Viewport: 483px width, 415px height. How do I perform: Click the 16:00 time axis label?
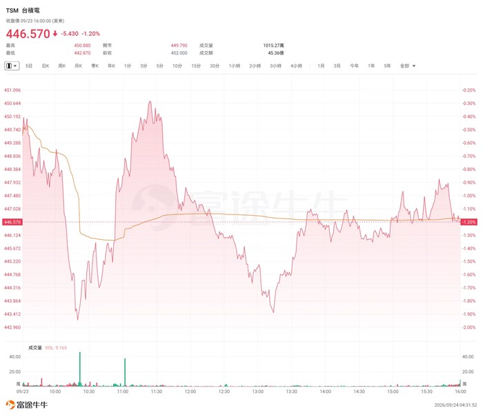[x=460, y=392]
